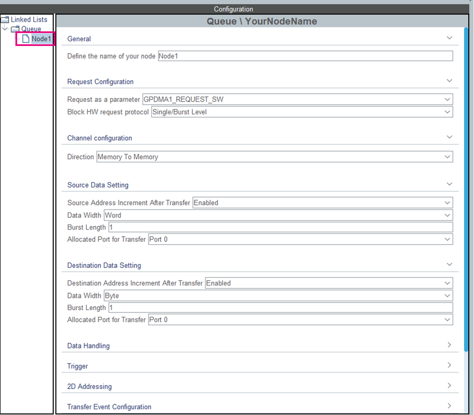Collapse the Channel configuration section chevron
Image resolution: width=474 pixels, height=415 pixels.
click(x=449, y=137)
